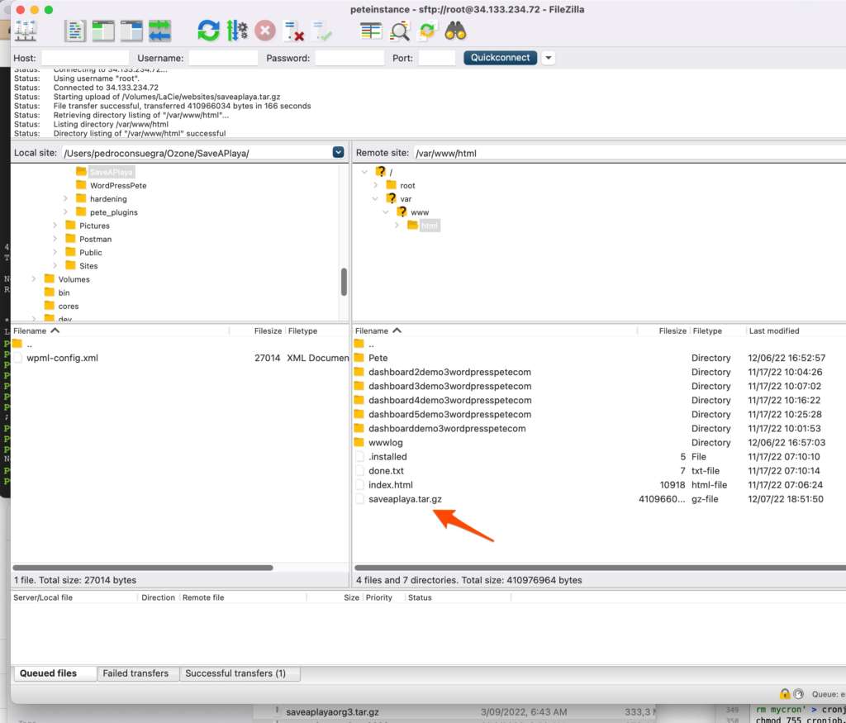
Task: Toggle message log display icon
Action: 75,31
